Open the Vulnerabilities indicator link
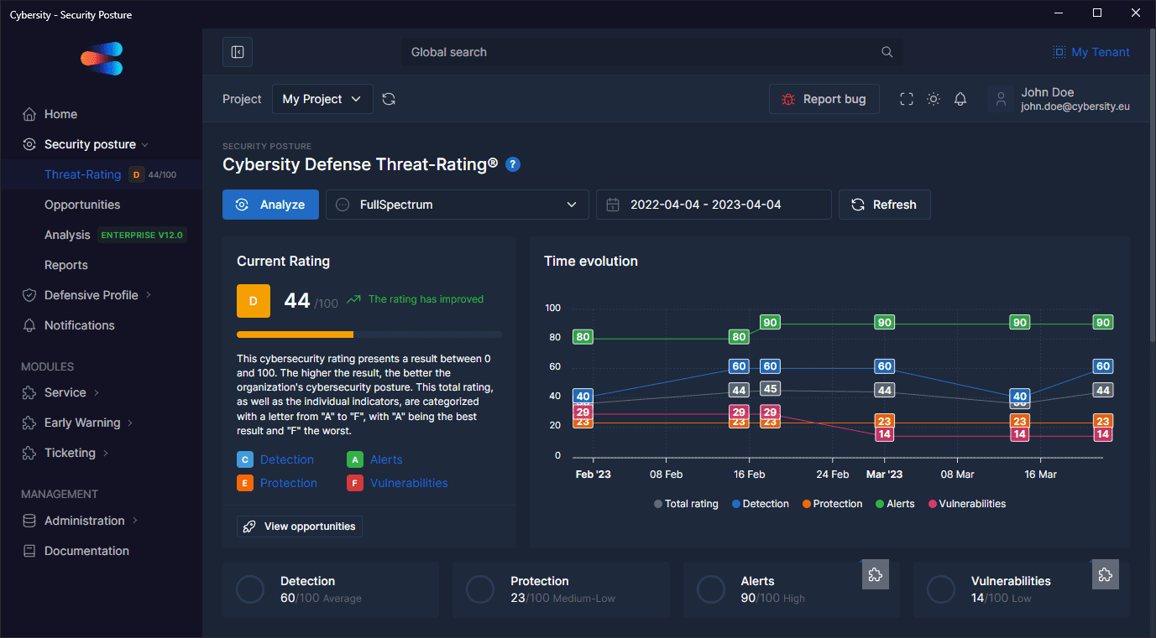The image size is (1156, 638). click(409, 483)
